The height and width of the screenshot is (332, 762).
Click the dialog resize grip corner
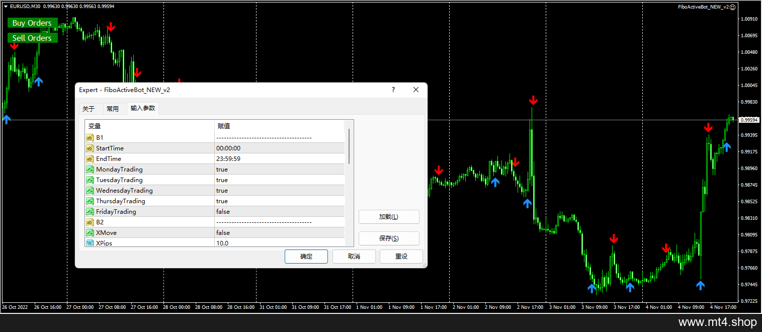(424, 265)
